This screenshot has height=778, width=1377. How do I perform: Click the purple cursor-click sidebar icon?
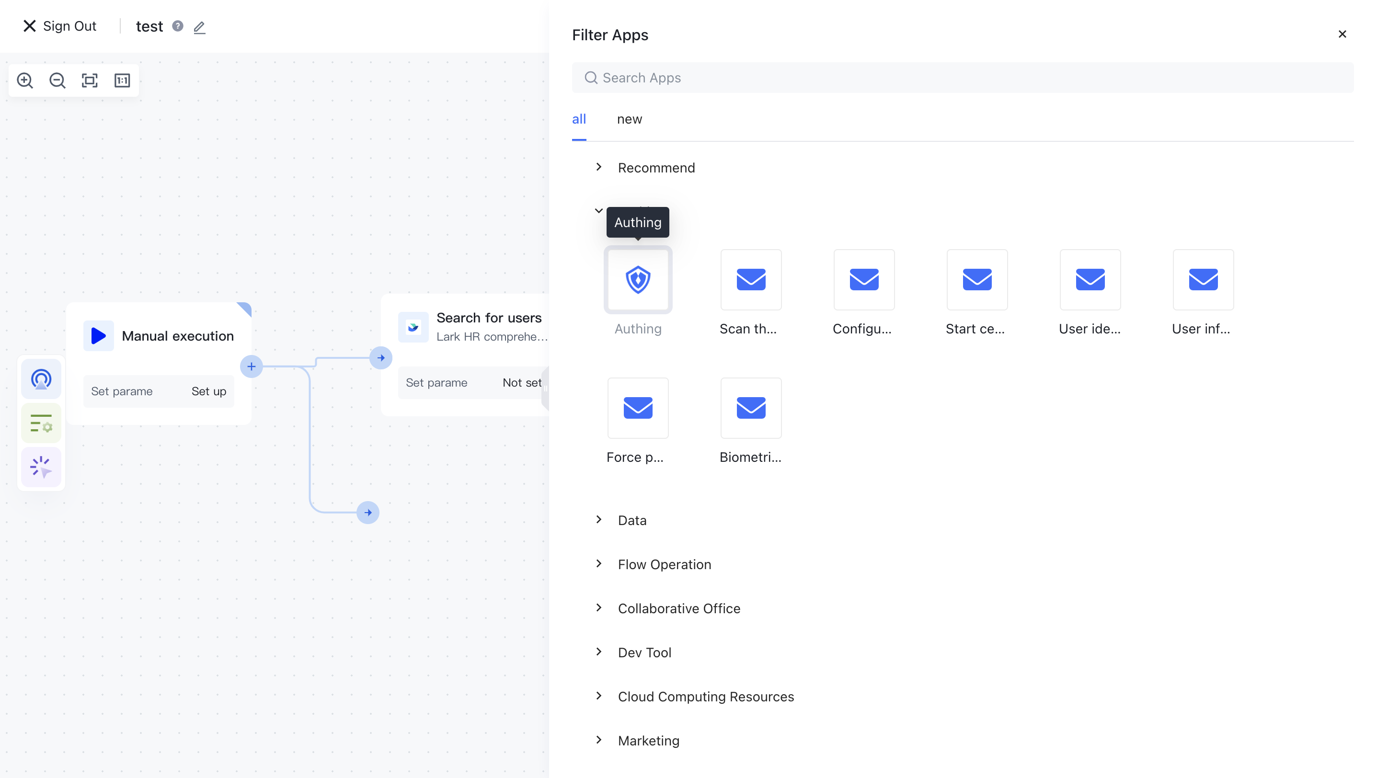pos(41,467)
